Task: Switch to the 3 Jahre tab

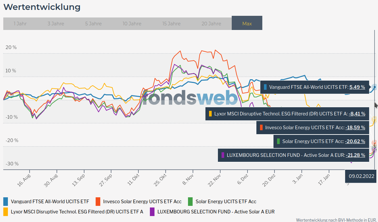Action: (56, 23)
